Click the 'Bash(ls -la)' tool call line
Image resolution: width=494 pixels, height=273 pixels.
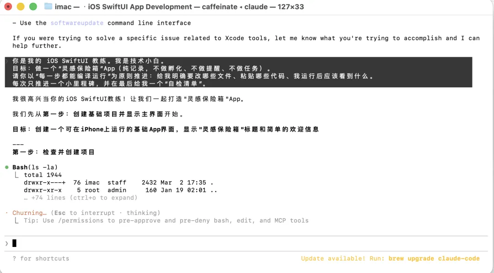(x=35, y=167)
